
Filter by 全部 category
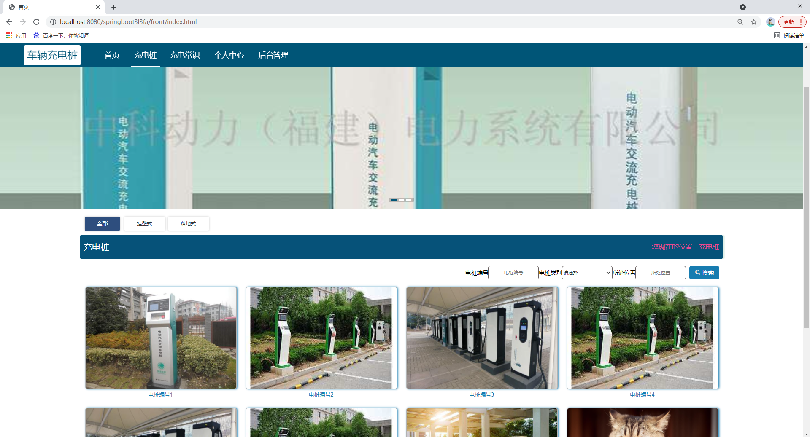tap(102, 224)
